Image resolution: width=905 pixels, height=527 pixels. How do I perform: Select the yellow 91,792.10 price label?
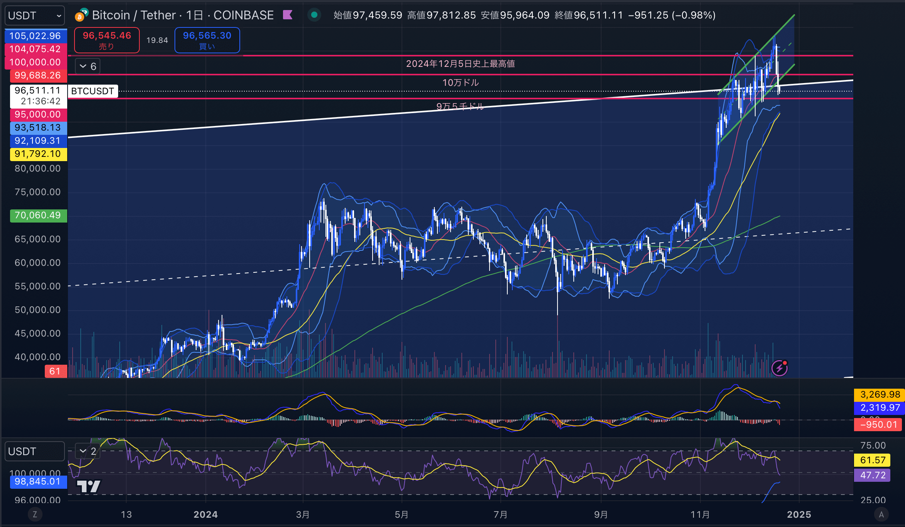[38, 154]
